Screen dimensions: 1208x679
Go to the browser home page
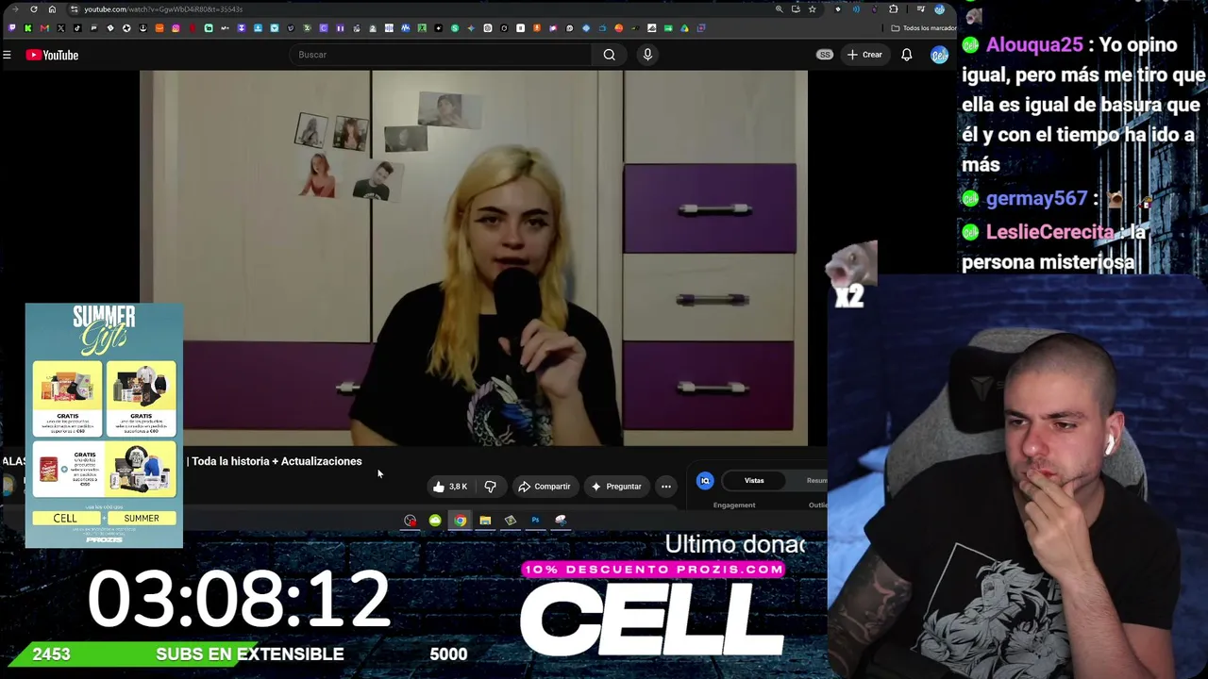tap(52, 9)
